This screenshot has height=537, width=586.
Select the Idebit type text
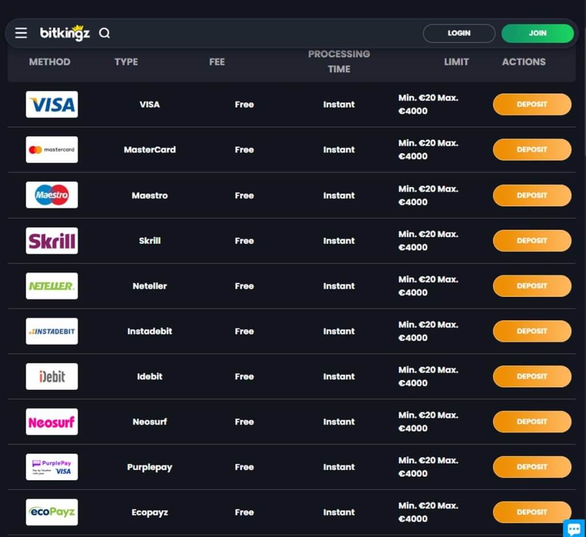(x=149, y=376)
